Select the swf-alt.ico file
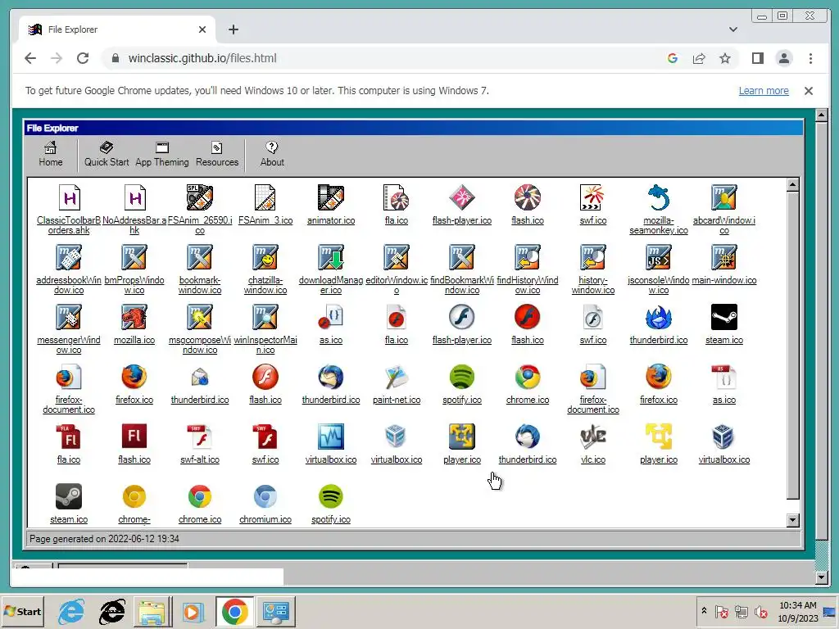Image resolution: width=839 pixels, height=629 pixels. (x=200, y=445)
